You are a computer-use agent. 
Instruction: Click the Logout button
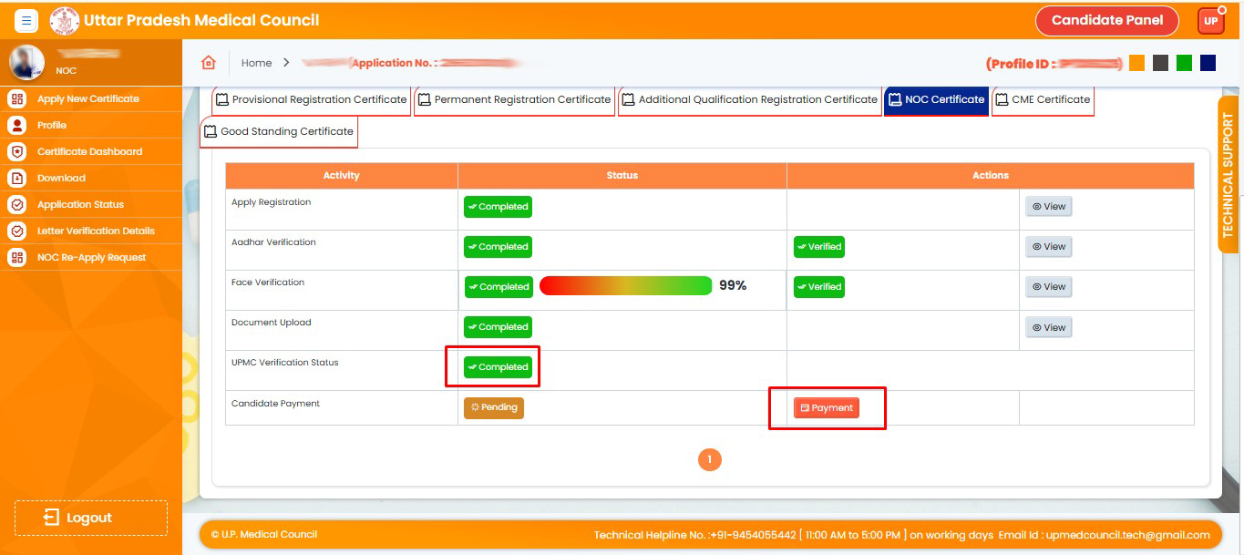click(90, 518)
